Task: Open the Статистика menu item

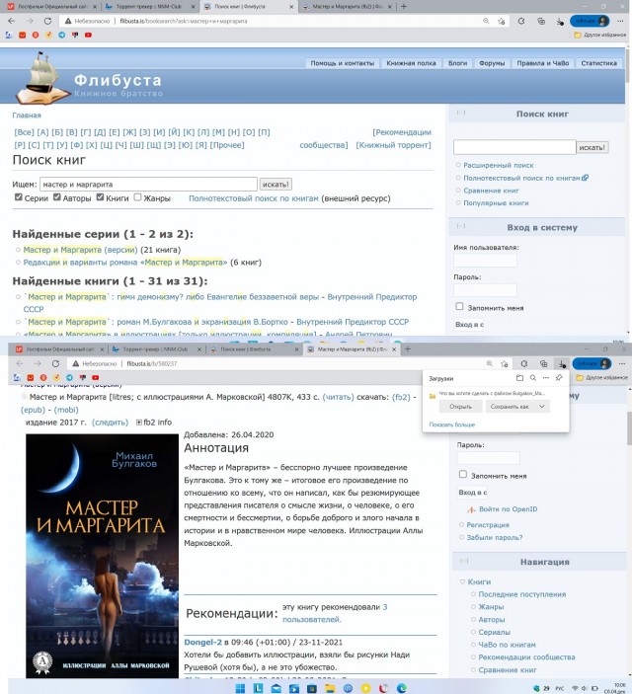Action: click(598, 63)
